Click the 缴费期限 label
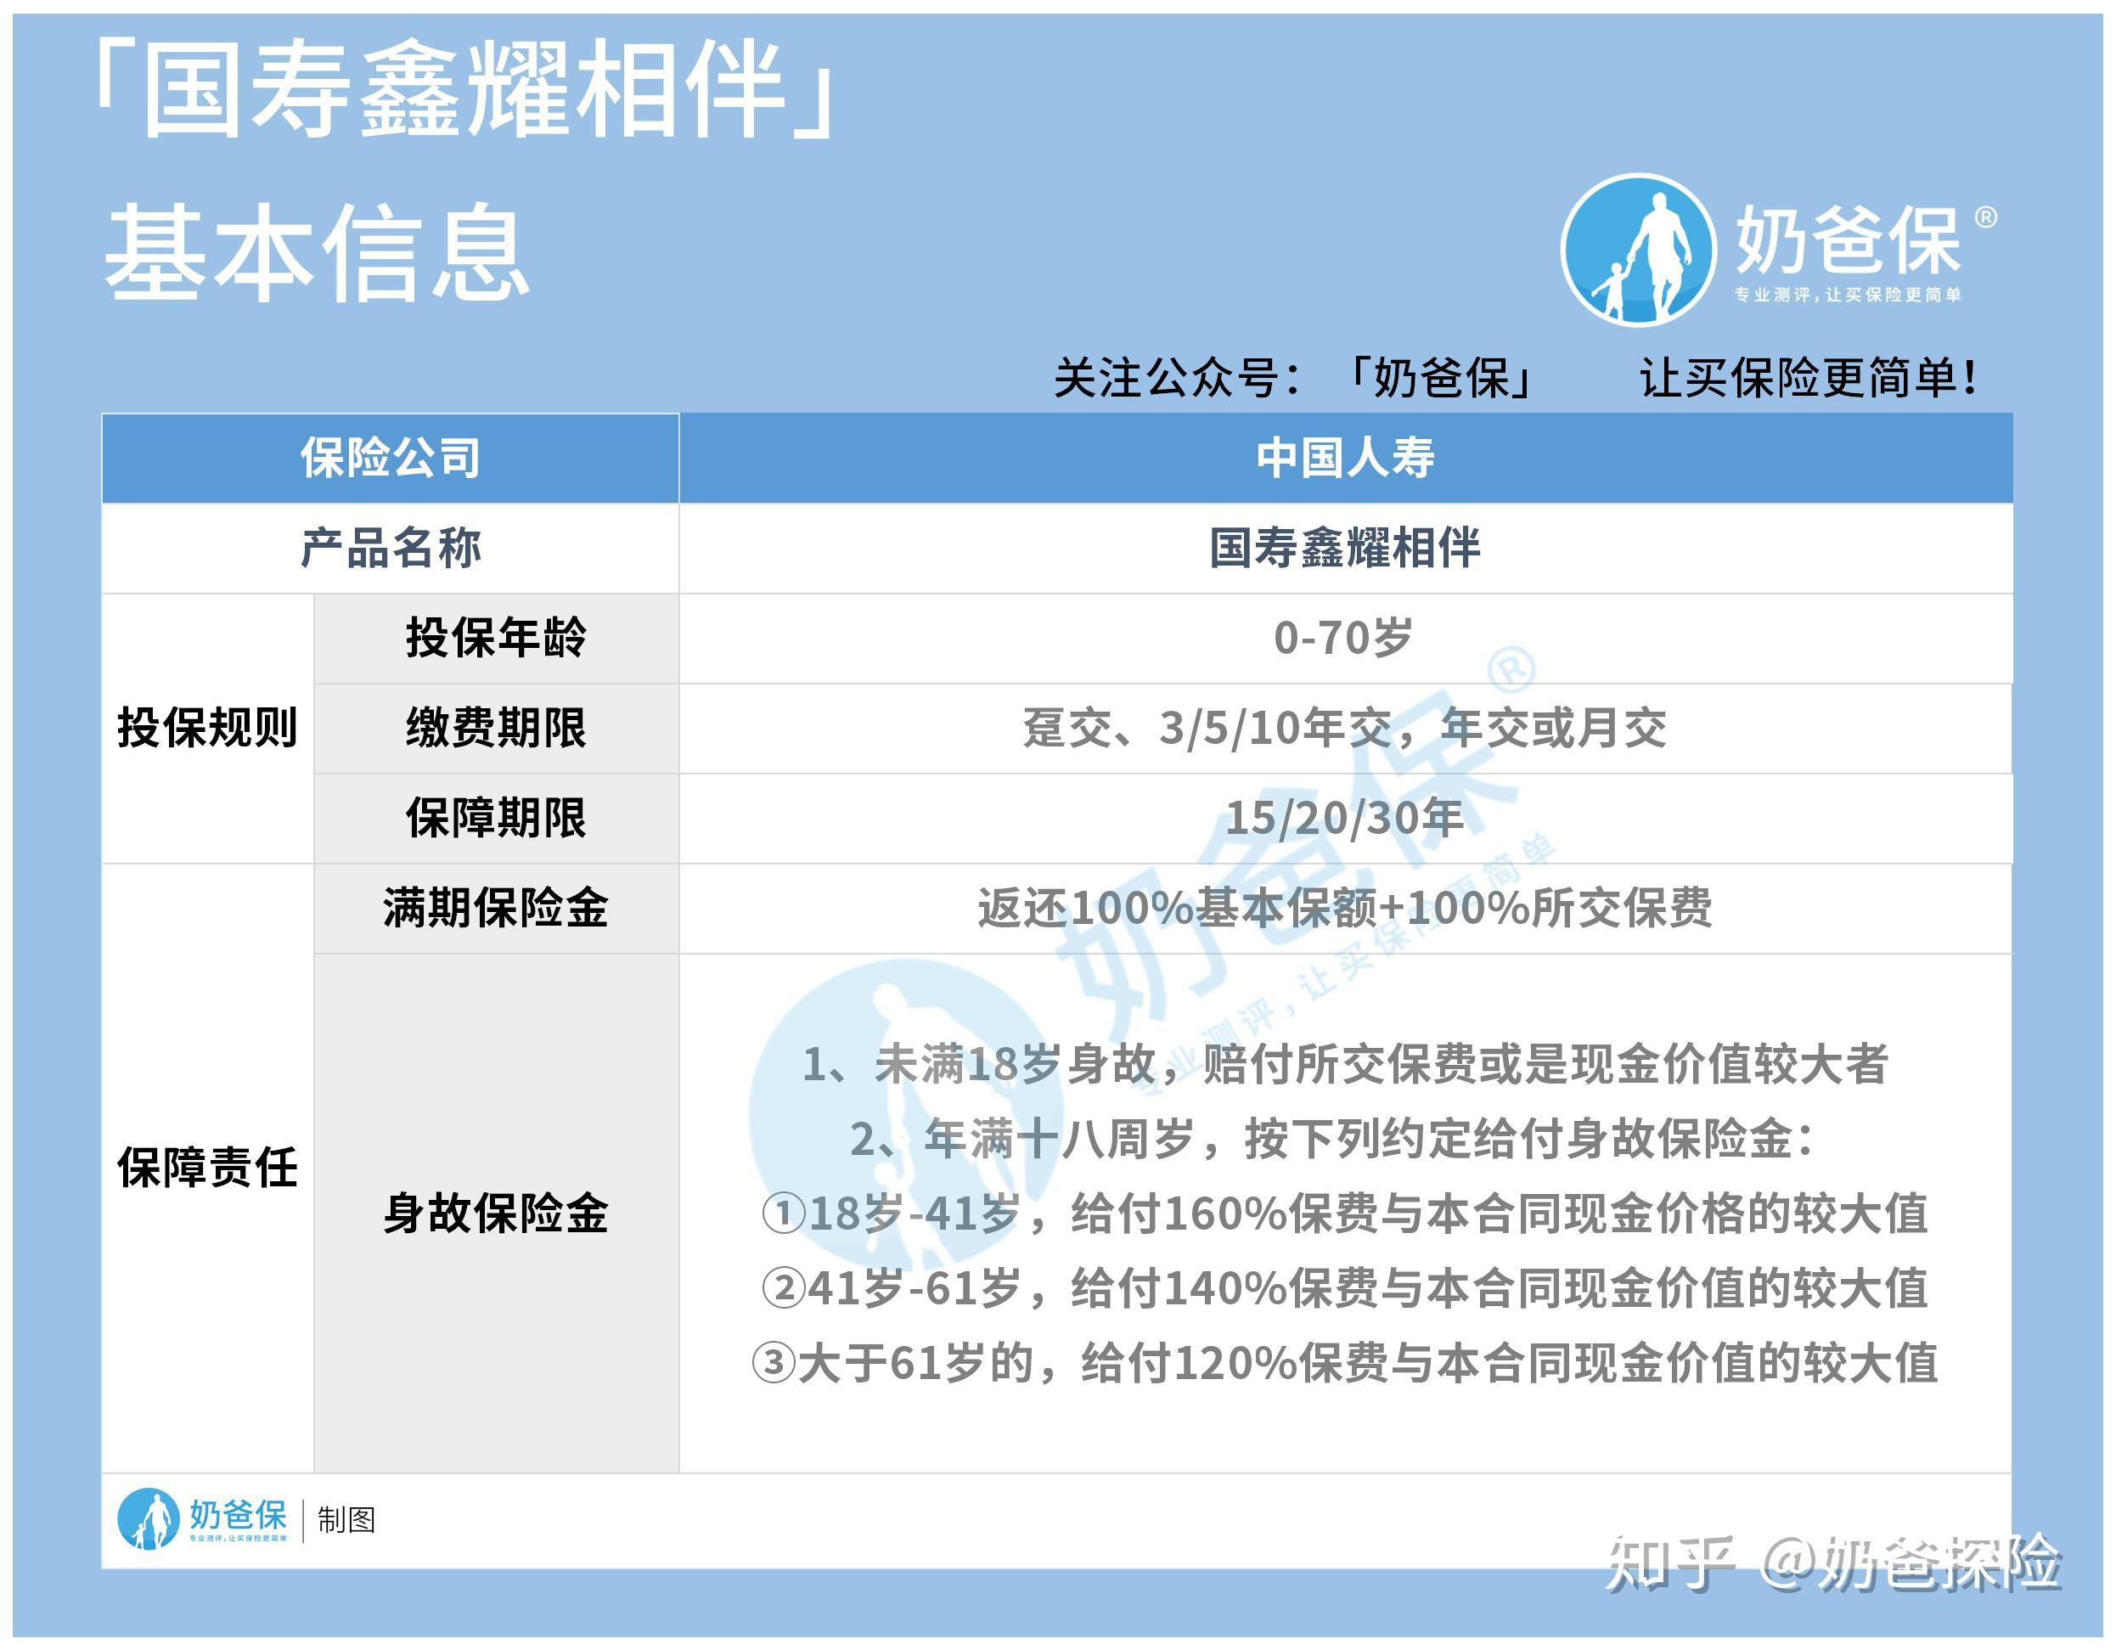 click(x=496, y=728)
